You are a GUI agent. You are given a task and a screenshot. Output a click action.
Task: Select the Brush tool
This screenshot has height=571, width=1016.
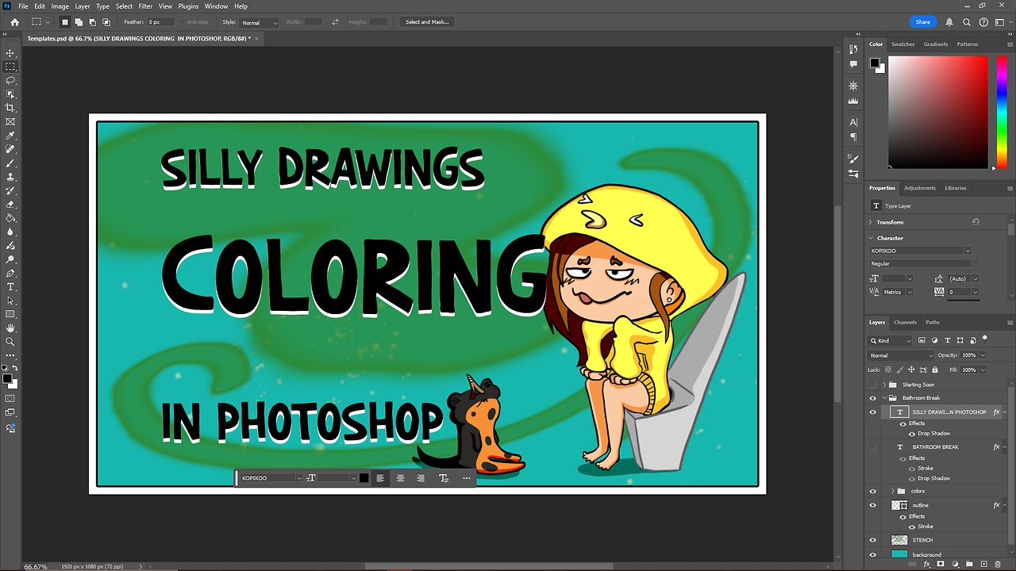[x=10, y=163]
